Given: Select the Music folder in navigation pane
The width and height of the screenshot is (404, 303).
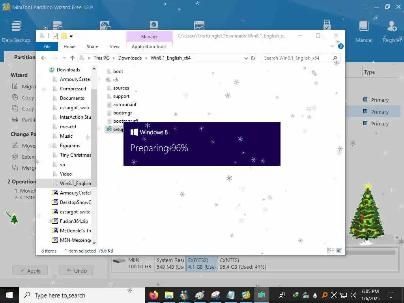Looking at the screenshot, I should click(x=66, y=136).
